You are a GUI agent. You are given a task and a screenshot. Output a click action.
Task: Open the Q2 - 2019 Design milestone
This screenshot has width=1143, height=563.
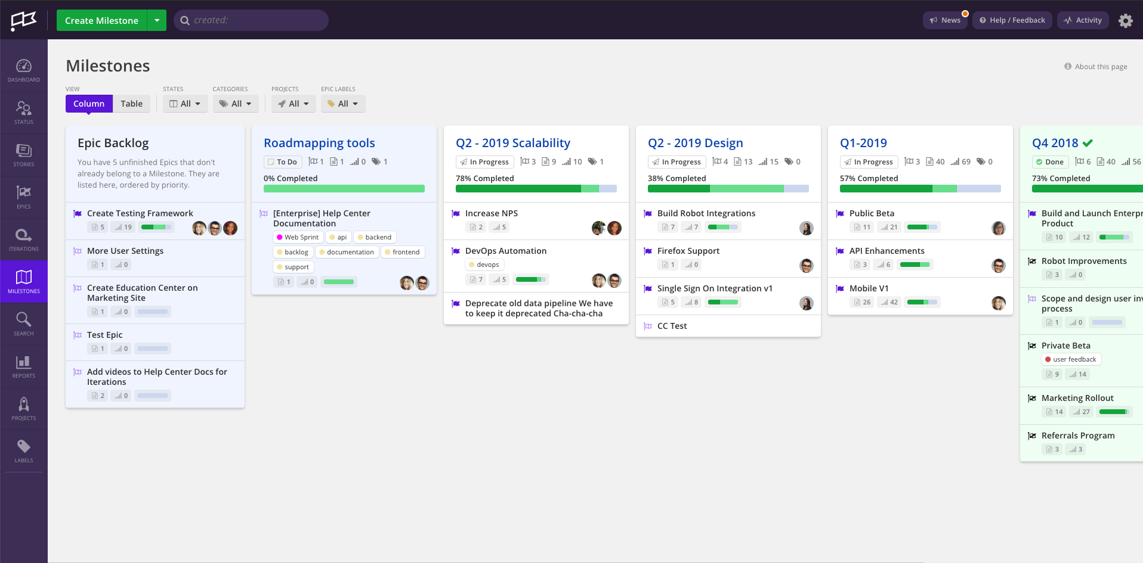click(696, 143)
